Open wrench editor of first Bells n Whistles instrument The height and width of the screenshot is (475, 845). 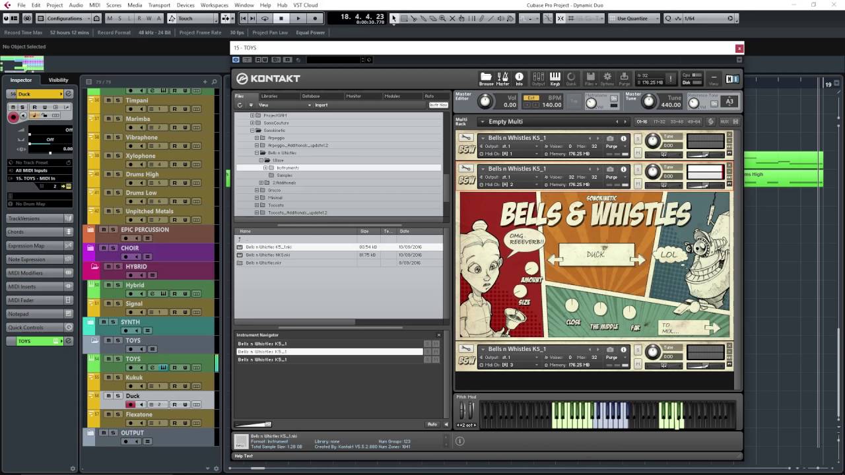pyautogui.click(x=466, y=139)
